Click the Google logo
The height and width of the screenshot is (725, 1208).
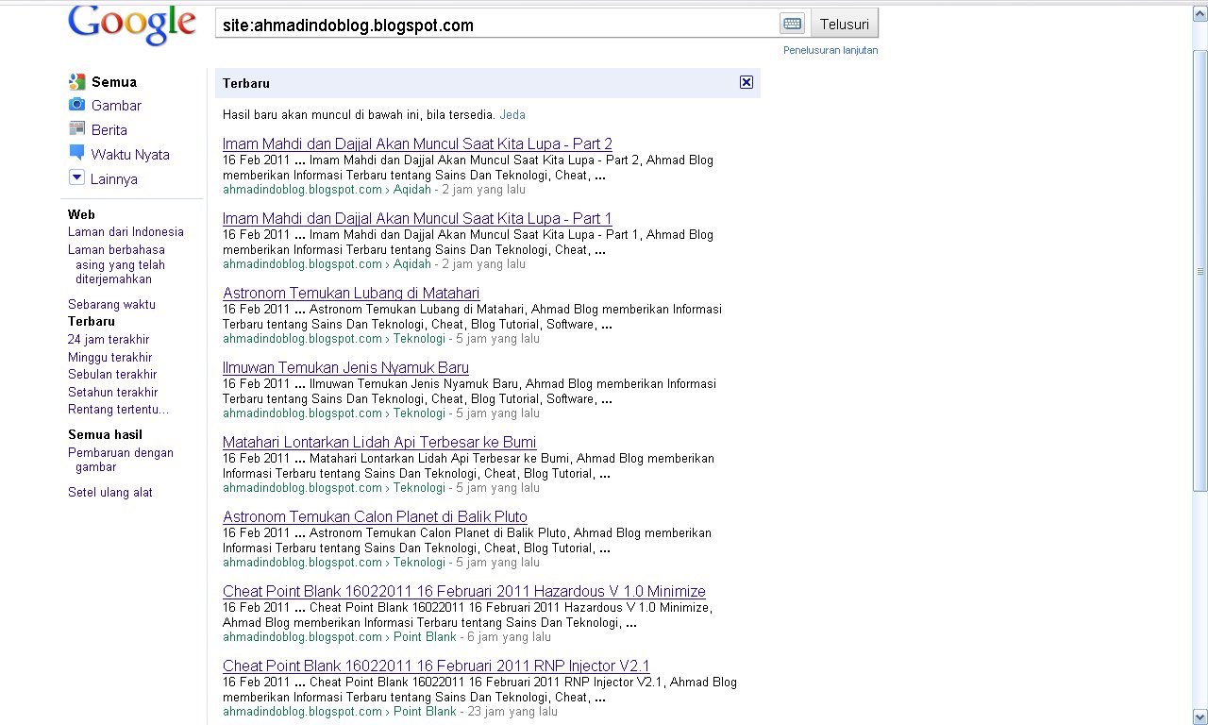131,25
